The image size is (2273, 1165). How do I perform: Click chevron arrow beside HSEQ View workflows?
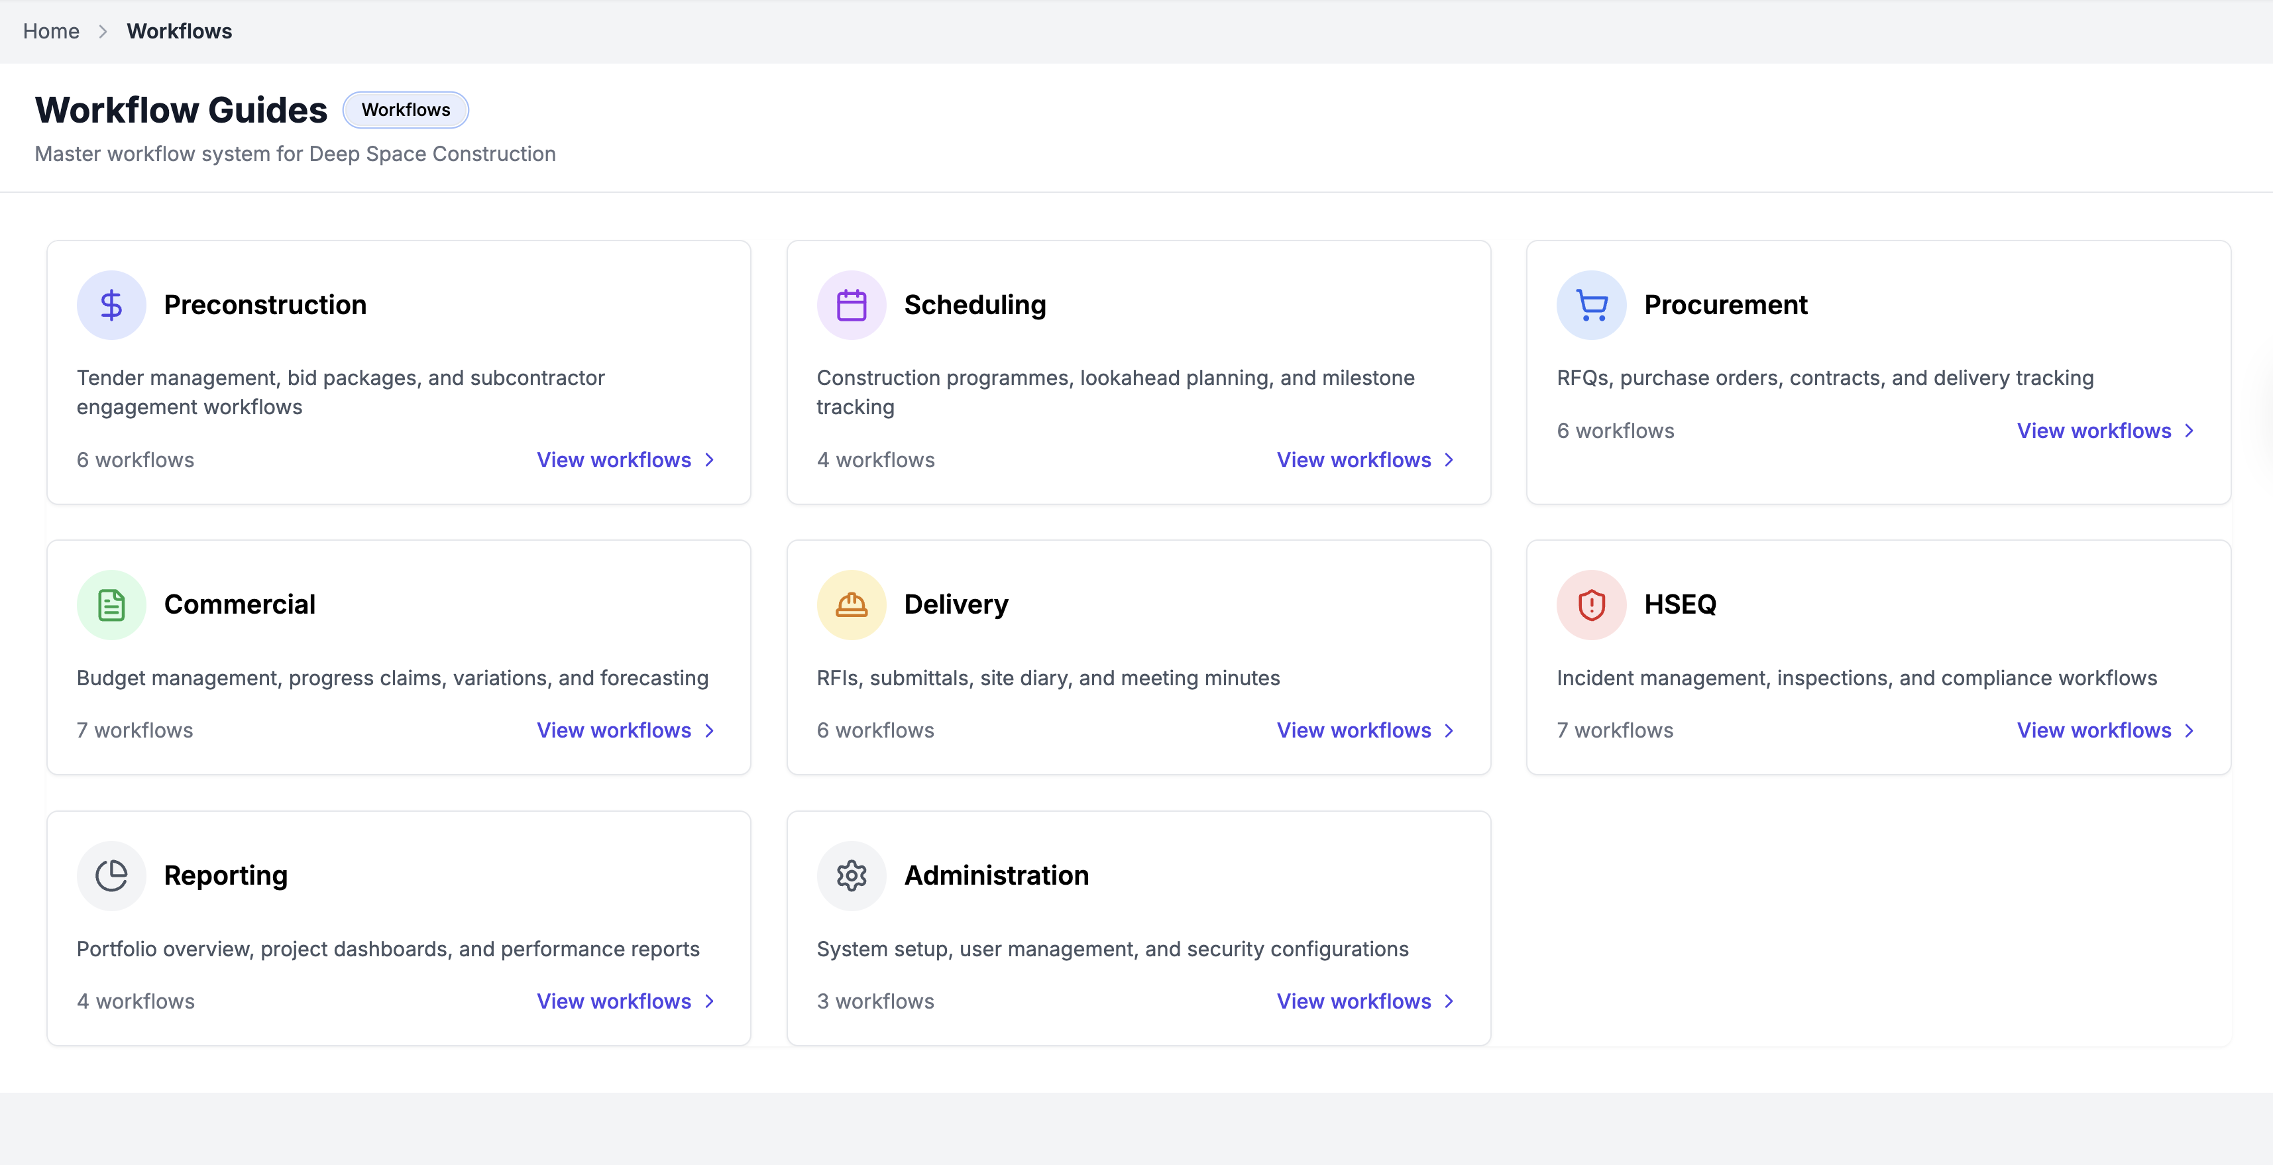click(x=2190, y=731)
